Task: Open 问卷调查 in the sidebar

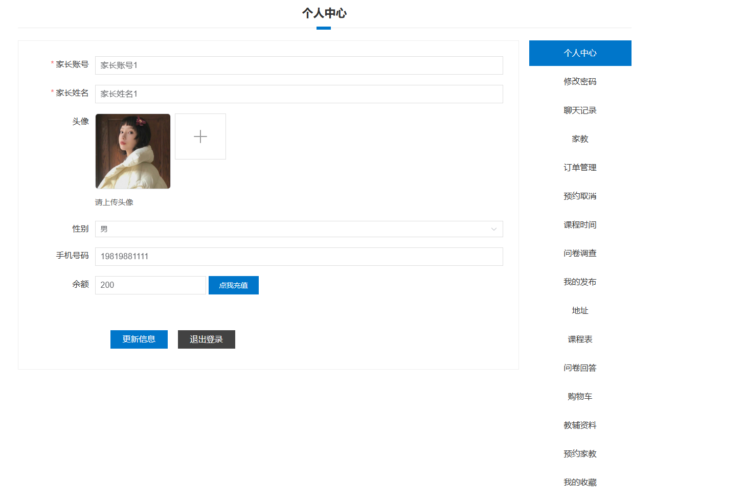Action: pyautogui.click(x=580, y=254)
